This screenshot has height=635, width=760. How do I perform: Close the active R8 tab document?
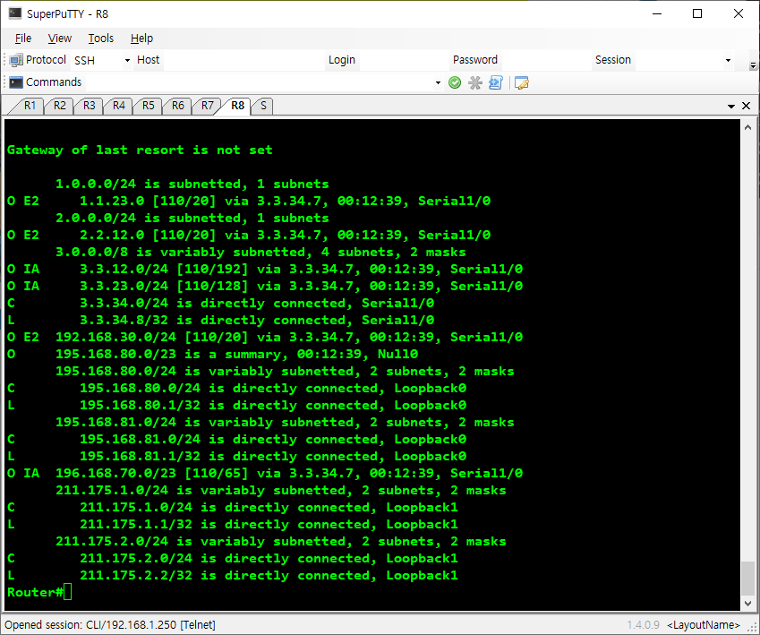click(x=747, y=106)
